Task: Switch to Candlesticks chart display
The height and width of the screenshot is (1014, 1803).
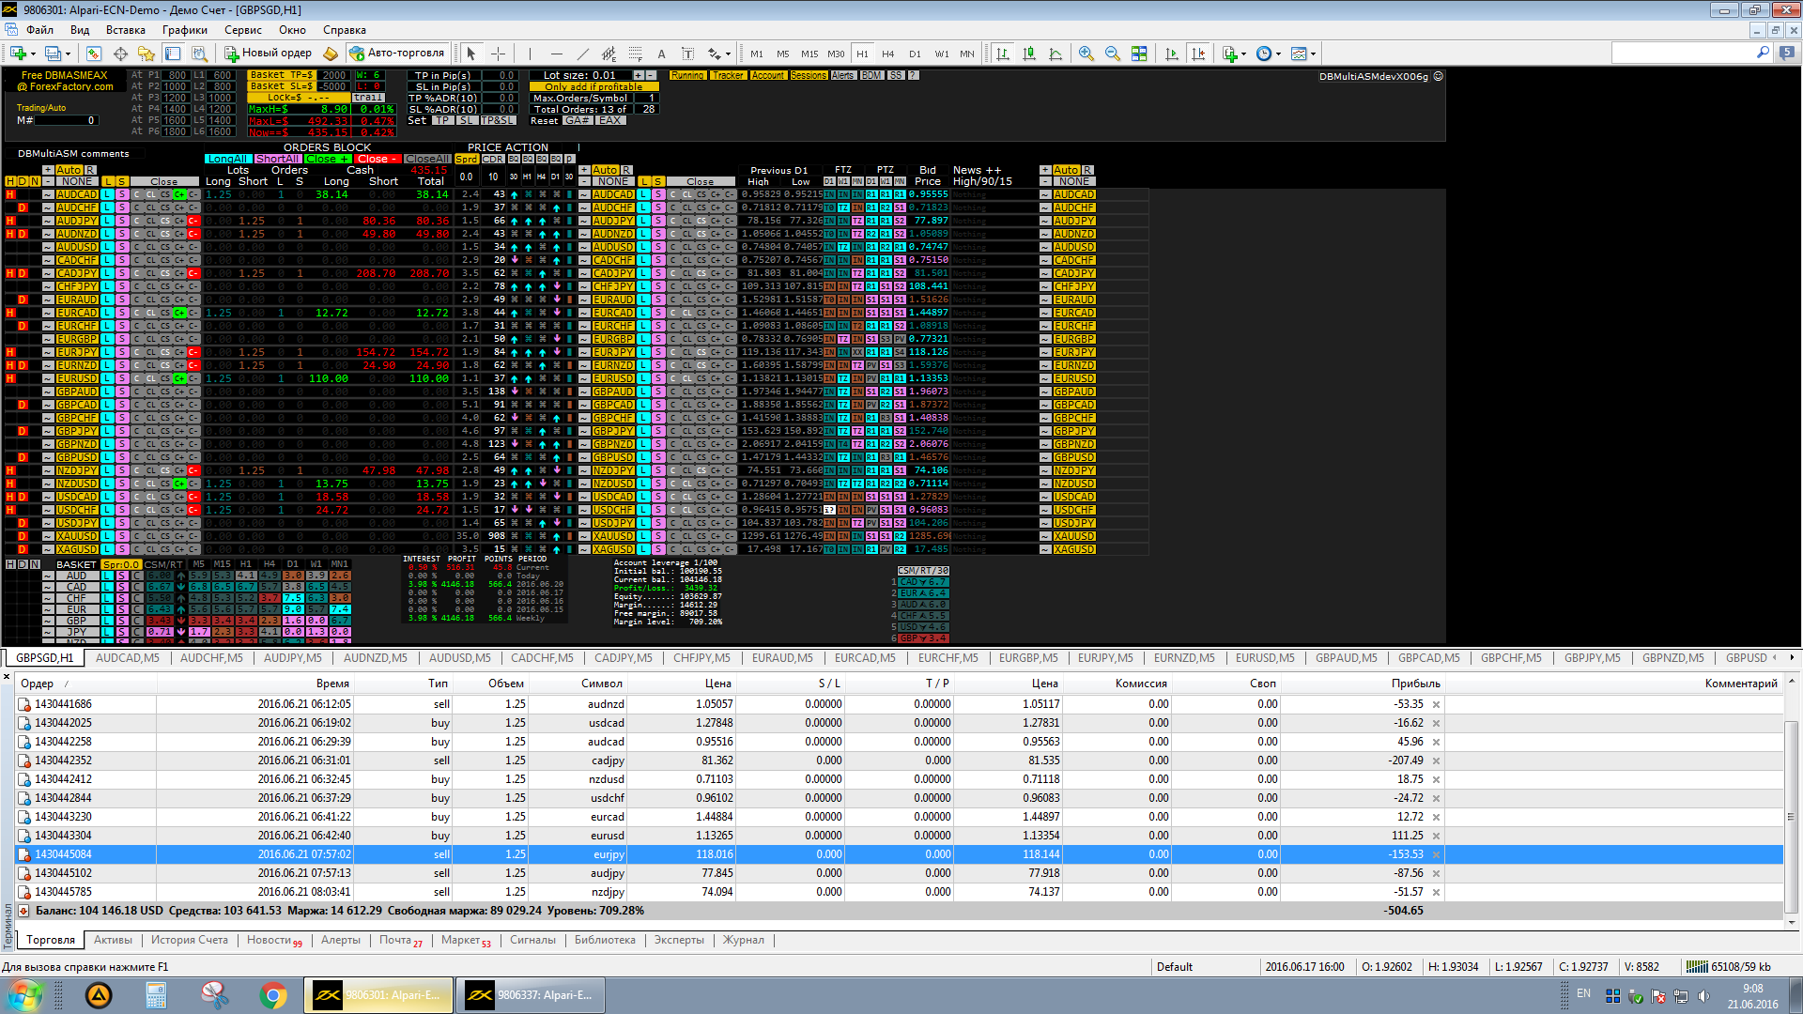Action: click(1029, 54)
